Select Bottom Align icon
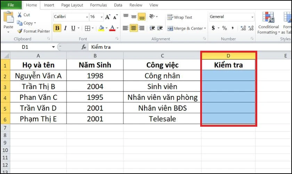This screenshot has width=292, height=174. point(142,17)
